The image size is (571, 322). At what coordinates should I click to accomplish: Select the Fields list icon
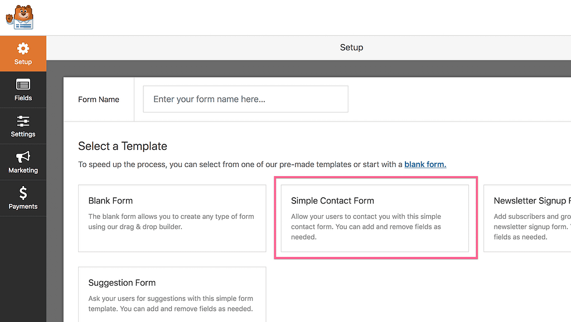pyautogui.click(x=23, y=85)
